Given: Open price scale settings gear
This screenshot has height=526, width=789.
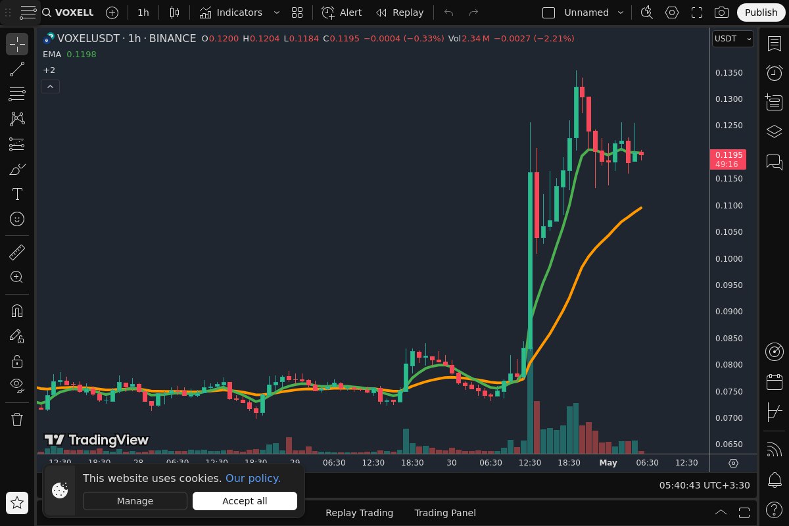Looking at the screenshot, I should pos(733,463).
